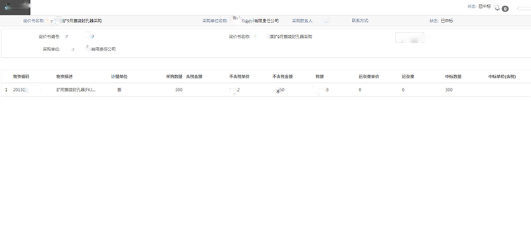Select the 含税金额 column header
The width and height of the screenshot is (531, 249).
194,76
